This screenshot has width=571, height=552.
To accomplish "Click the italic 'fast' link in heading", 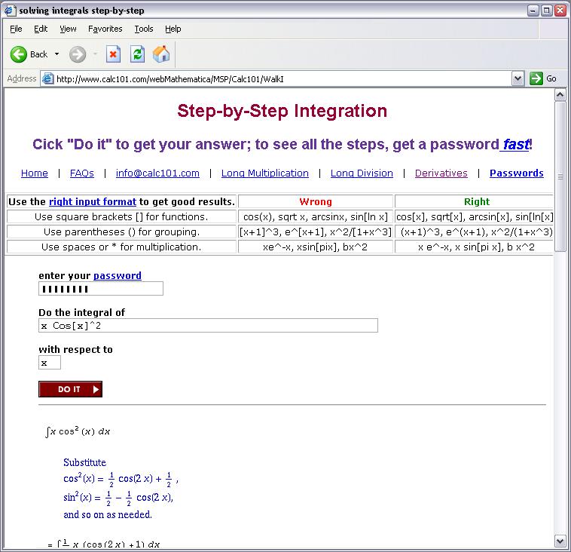I will click(515, 144).
